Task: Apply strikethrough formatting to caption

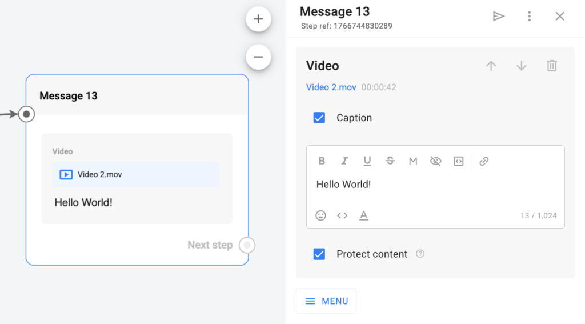Action: (390, 161)
